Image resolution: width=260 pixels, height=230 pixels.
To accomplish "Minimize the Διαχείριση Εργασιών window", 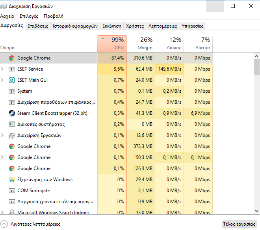I will point(215,6).
